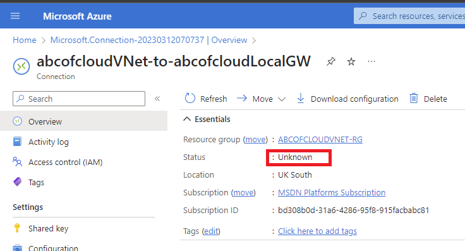Click here to add tags link
Screen dimensions: 465x251
click(x=317, y=231)
